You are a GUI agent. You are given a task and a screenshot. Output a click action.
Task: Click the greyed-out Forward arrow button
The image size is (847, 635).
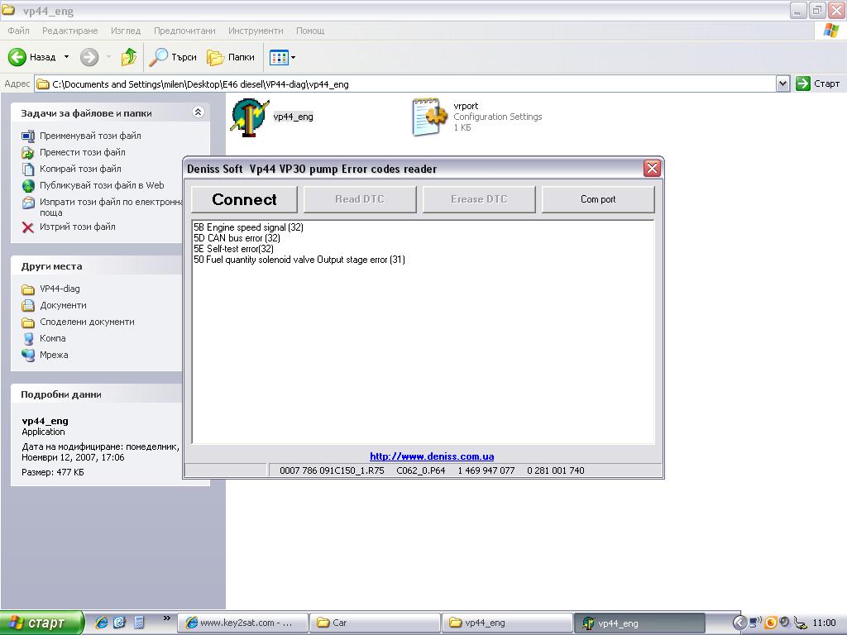(89, 57)
